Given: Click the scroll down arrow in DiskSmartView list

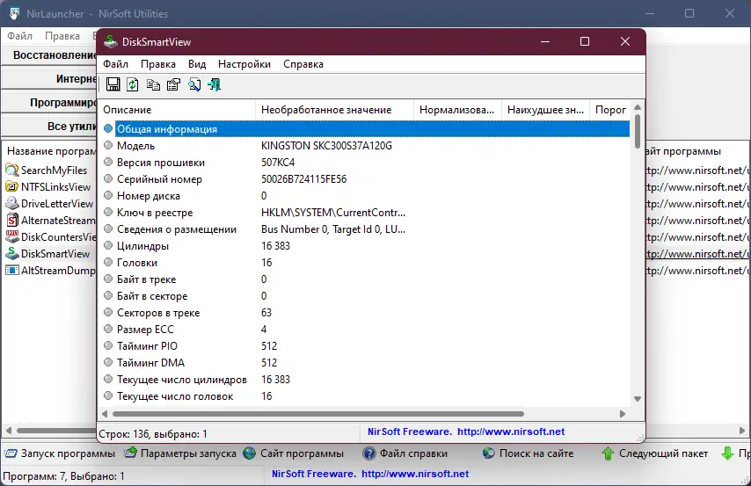Looking at the screenshot, I should pyautogui.click(x=638, y=399).
